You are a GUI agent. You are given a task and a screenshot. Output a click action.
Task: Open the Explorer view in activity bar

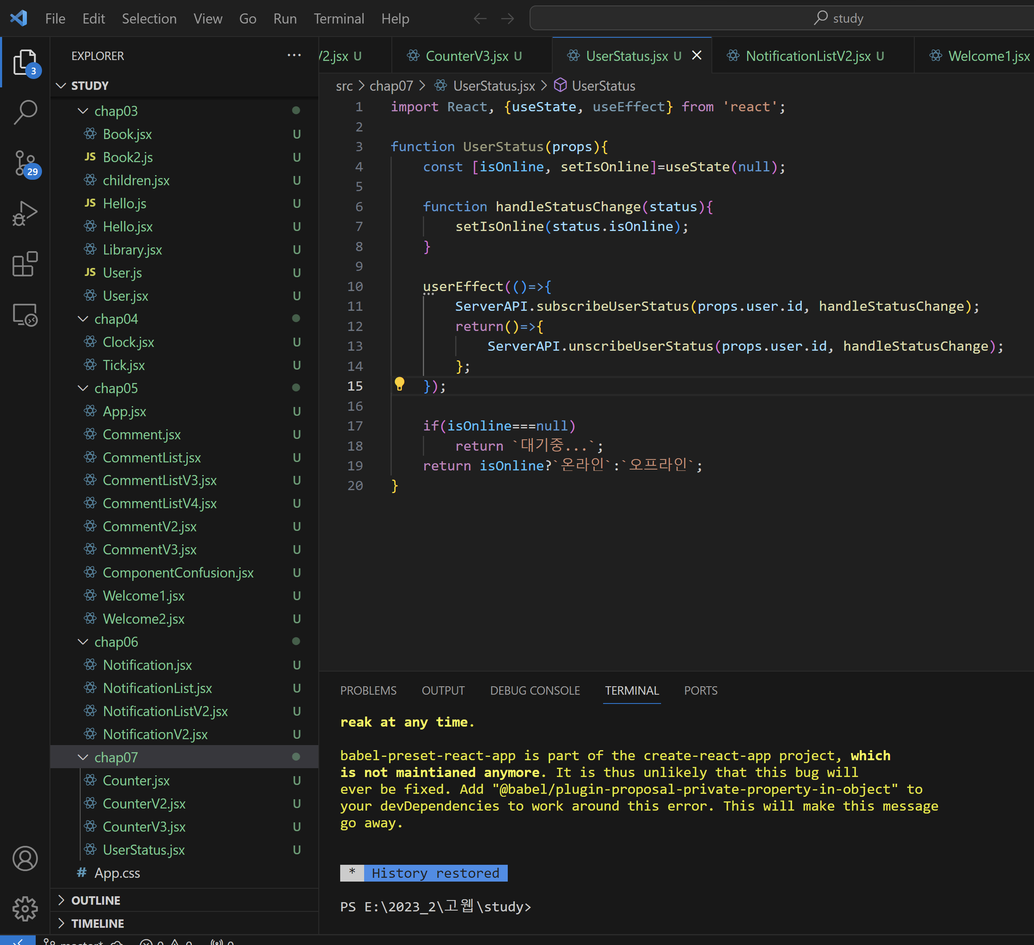tap(25, 62)
